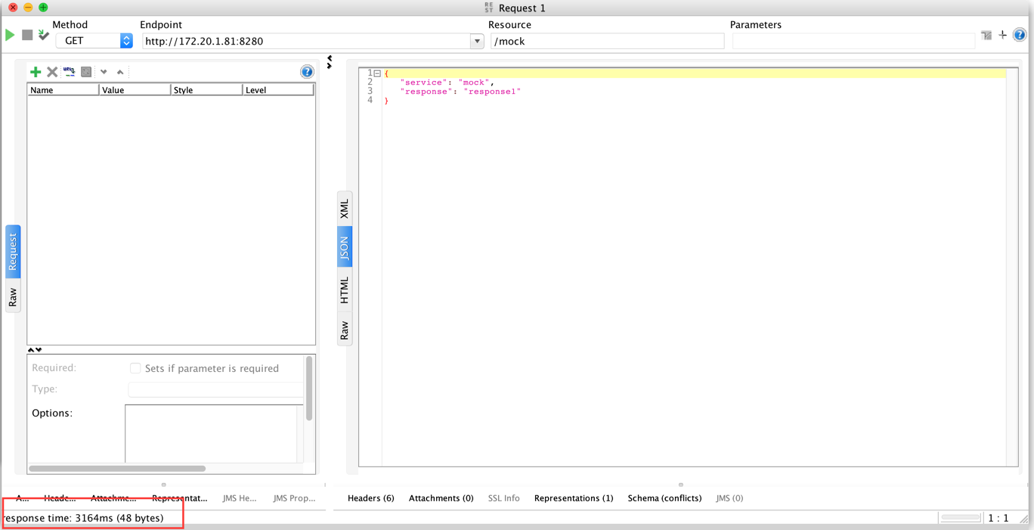Click the Level column header

[x=278, y=90]
